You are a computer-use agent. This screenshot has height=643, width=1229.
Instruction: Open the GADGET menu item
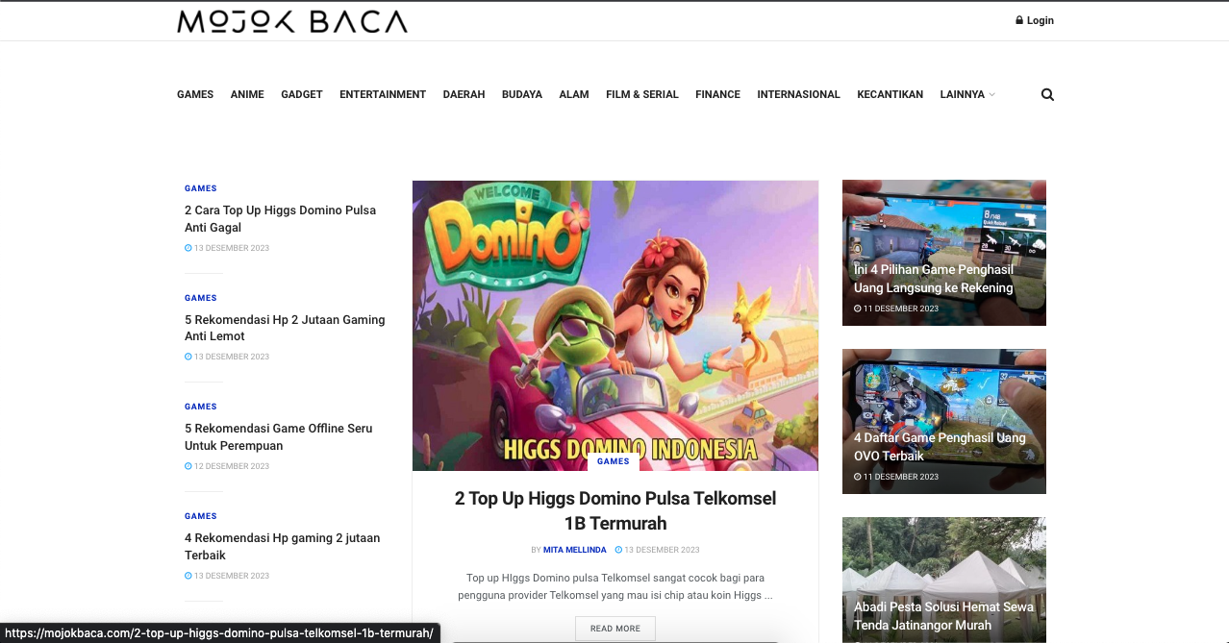302,94
